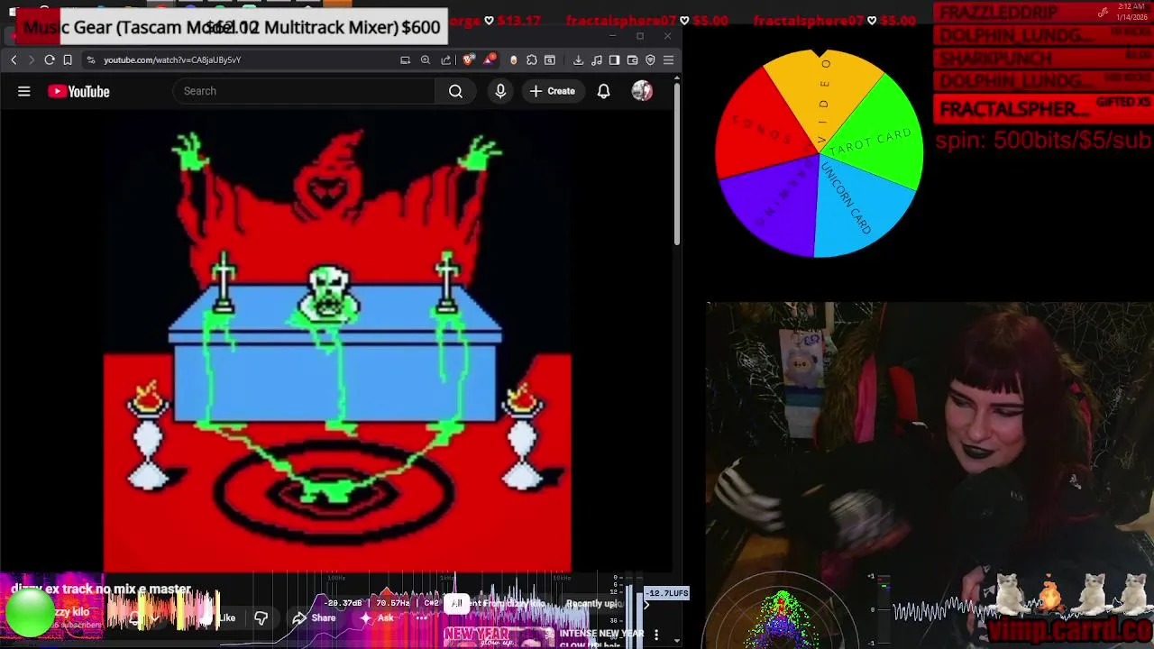Bookmark this page using the bookmark icon
The width and height of the screenshot is (1154, 649).
point(68,59)
